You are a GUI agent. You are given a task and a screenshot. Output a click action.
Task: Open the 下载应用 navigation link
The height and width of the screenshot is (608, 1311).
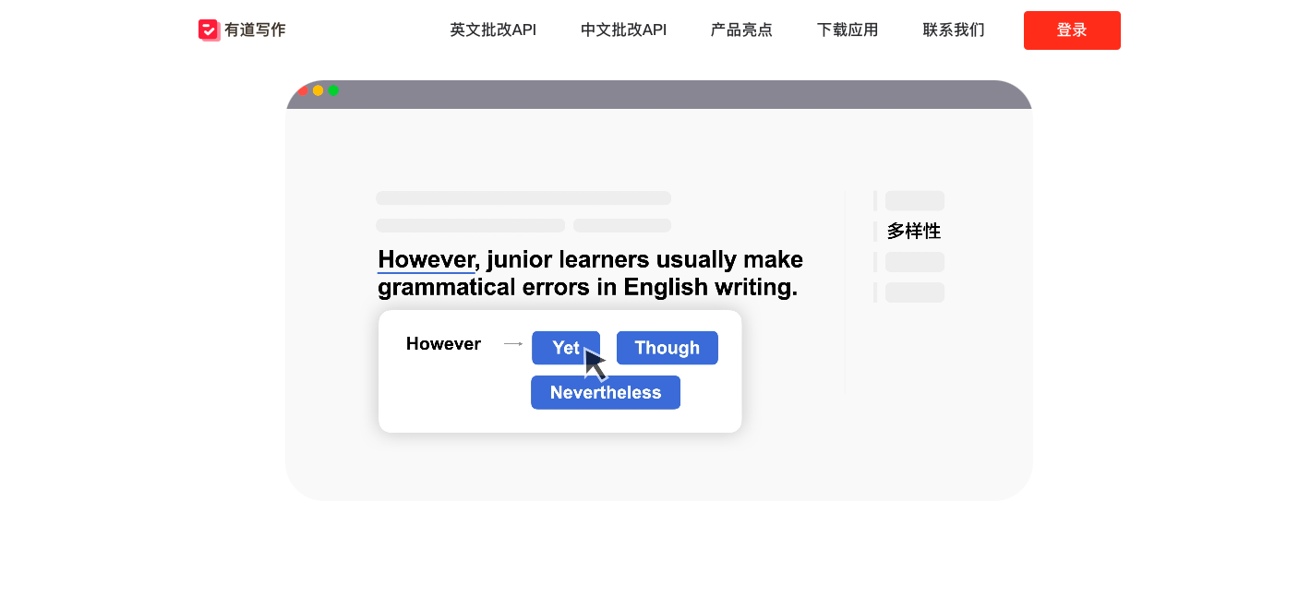[x=848, y=30]
